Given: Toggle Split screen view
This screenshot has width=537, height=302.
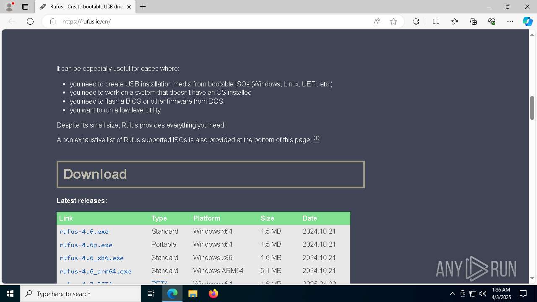Looking at the screenshot, I should click(x=436, y=21).
